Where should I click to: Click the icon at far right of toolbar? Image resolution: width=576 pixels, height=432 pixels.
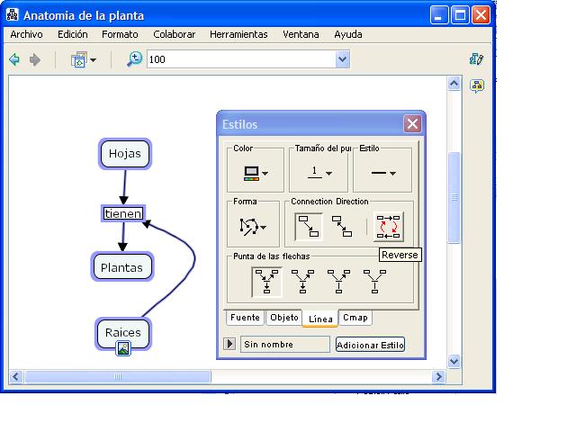(477, 59)
